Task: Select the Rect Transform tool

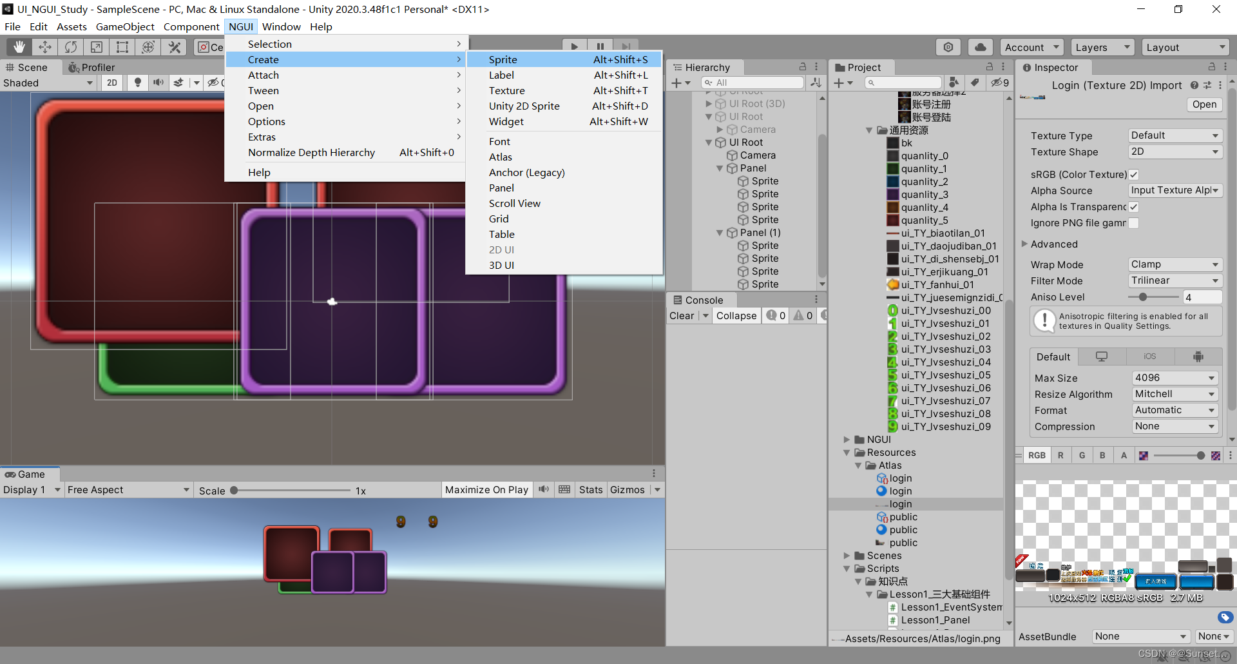Action: click(122, 47)
